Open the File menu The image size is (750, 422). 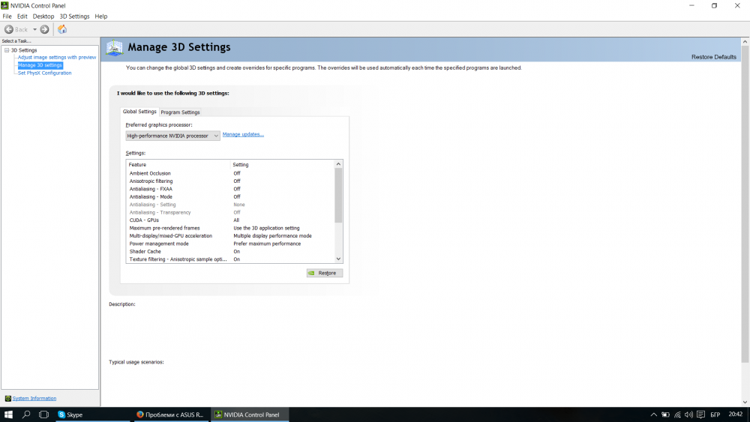7,16
